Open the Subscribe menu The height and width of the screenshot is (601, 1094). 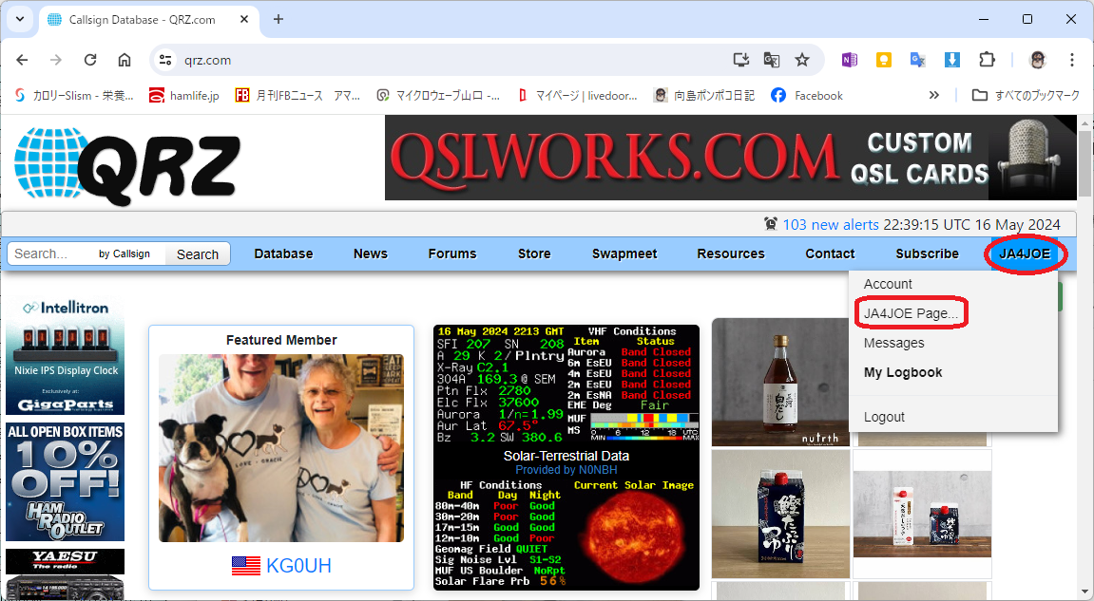click(x=928, y=254)
